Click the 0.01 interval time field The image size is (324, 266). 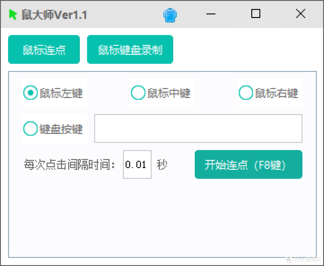(137, 165)
